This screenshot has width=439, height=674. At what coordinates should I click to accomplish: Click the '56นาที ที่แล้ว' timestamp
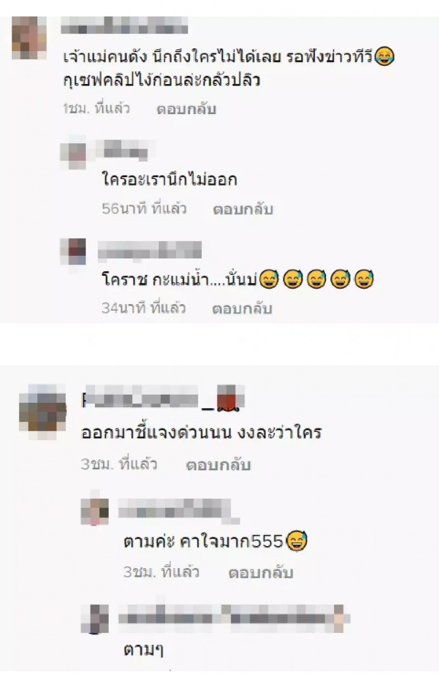[x=144, y=209]
